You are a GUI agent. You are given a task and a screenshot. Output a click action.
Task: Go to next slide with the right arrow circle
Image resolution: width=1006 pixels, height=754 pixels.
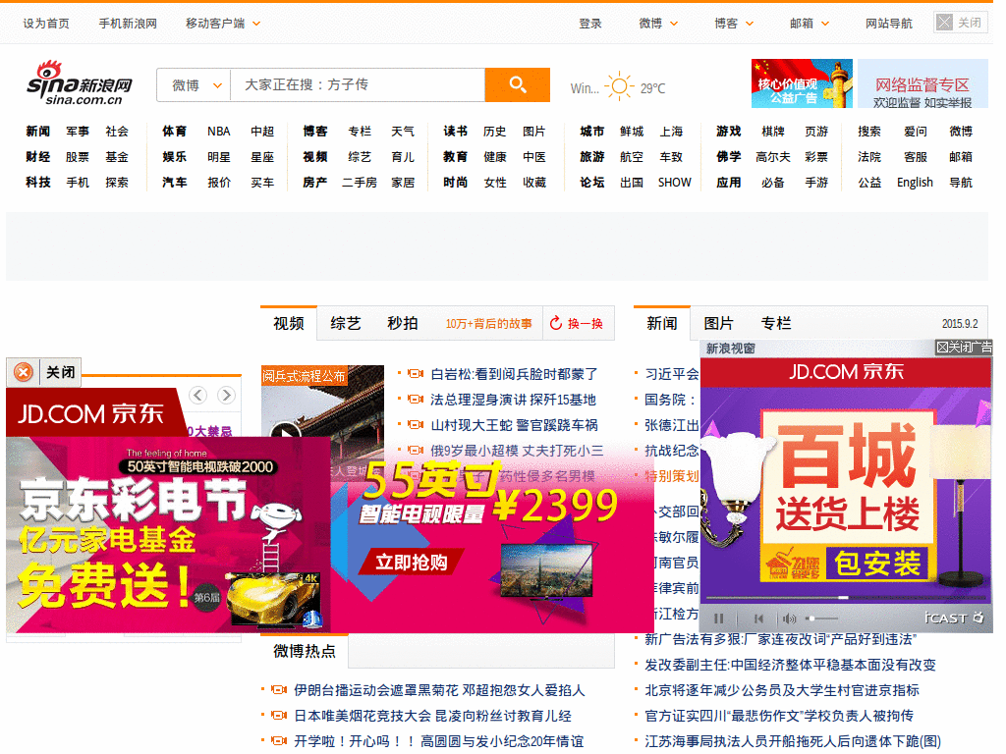click(226, 395)
